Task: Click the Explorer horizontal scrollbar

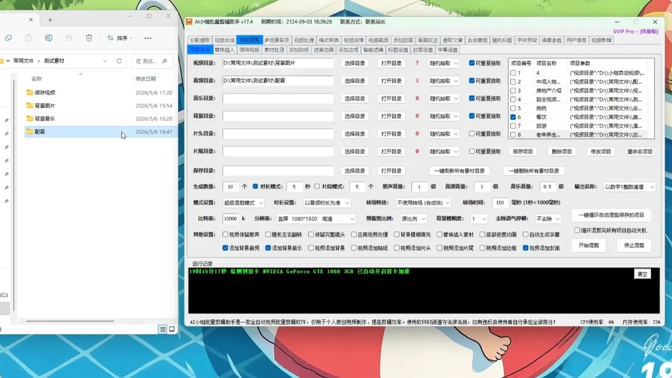Action: [x=69, y=321]
